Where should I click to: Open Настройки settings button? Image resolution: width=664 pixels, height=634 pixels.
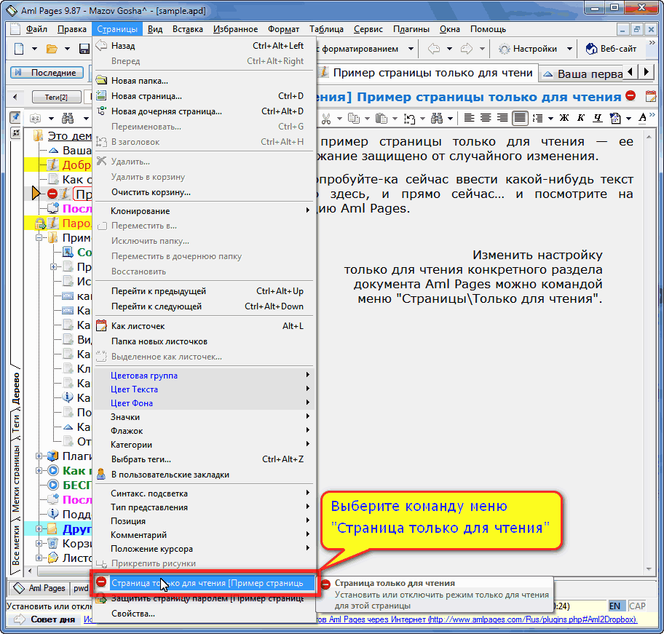tap(528, 49)
